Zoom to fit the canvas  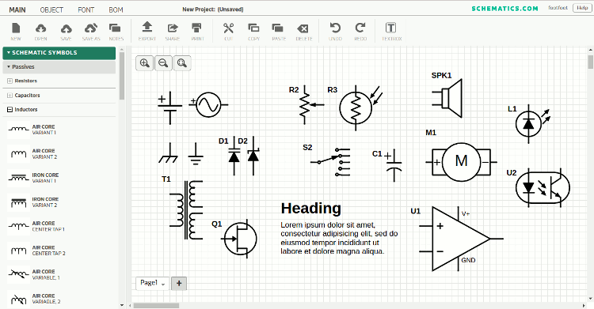click(182, 63)
